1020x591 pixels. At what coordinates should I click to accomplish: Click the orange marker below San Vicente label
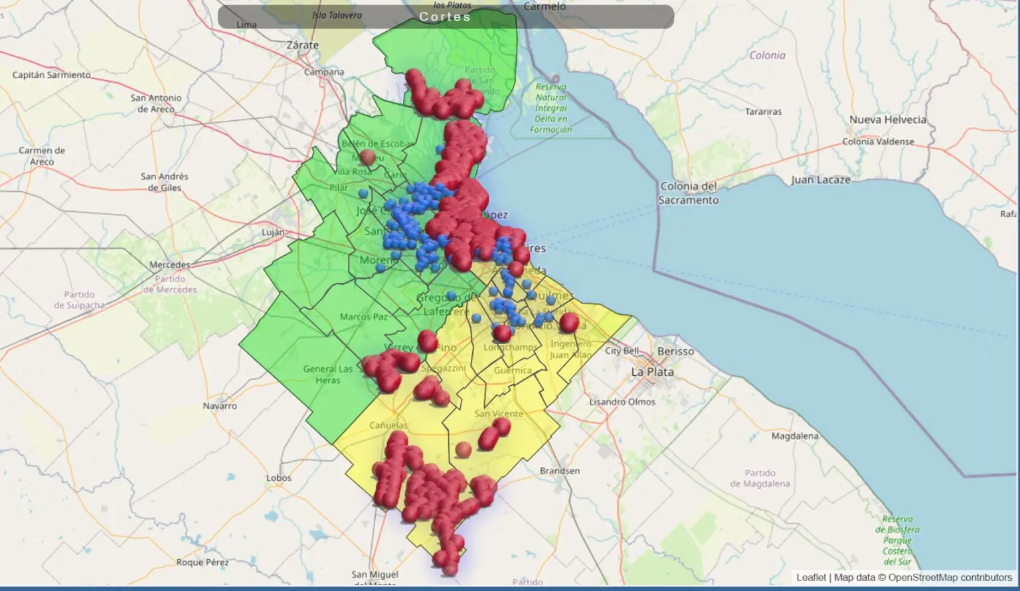pos(464,450)
